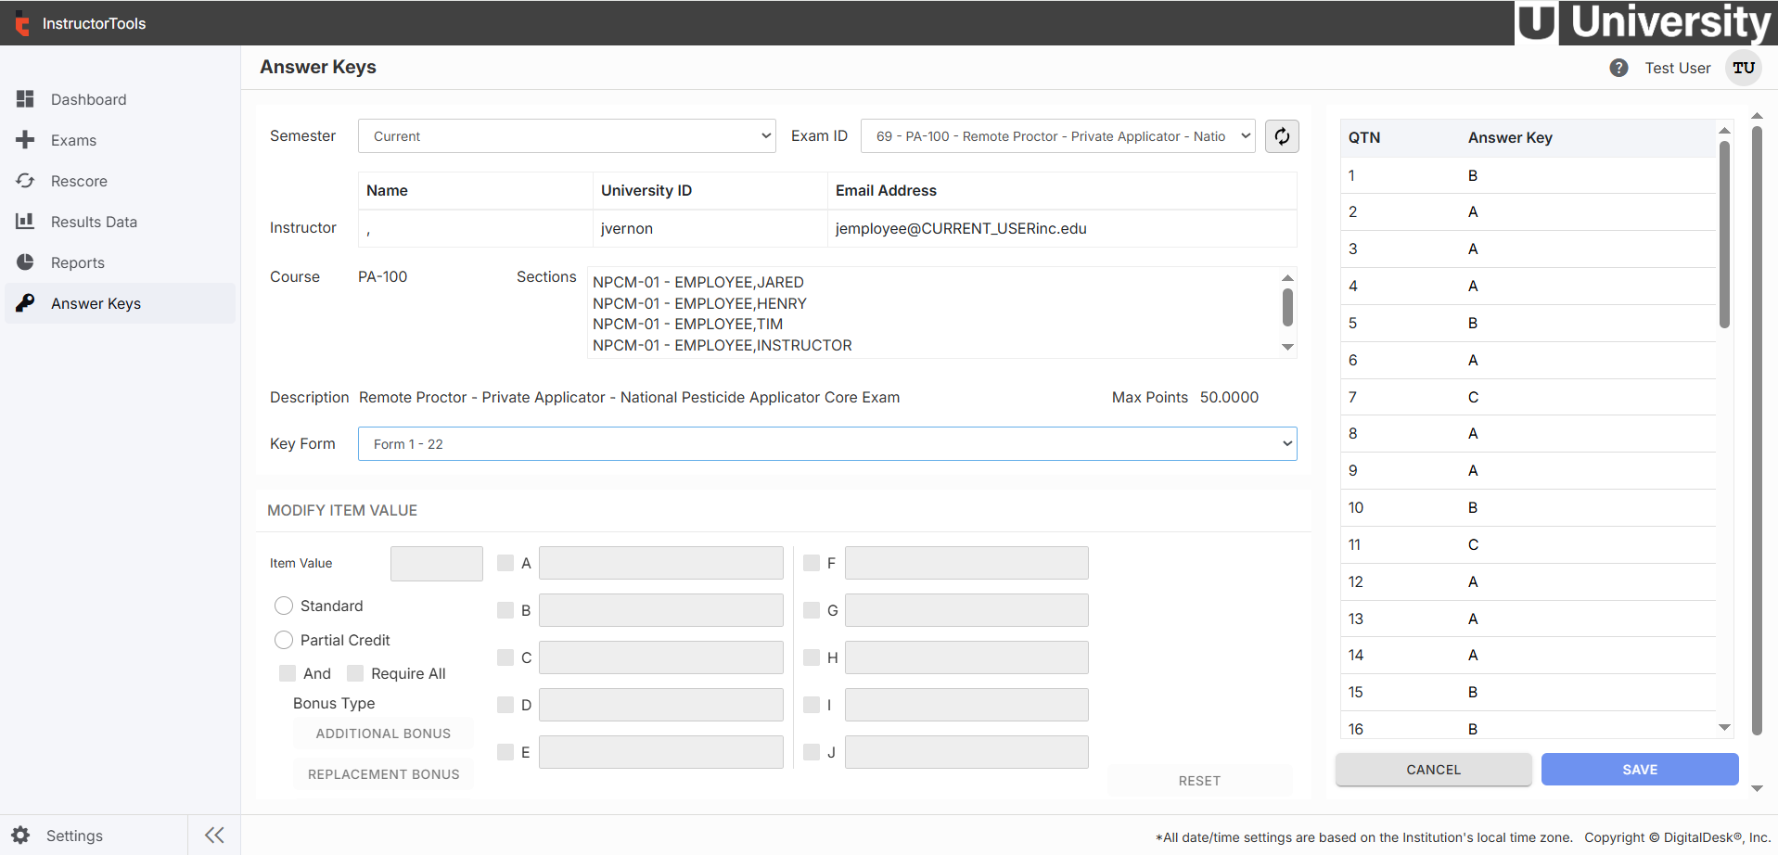Expand the Exam ID dropdown

pos(1057,136)
